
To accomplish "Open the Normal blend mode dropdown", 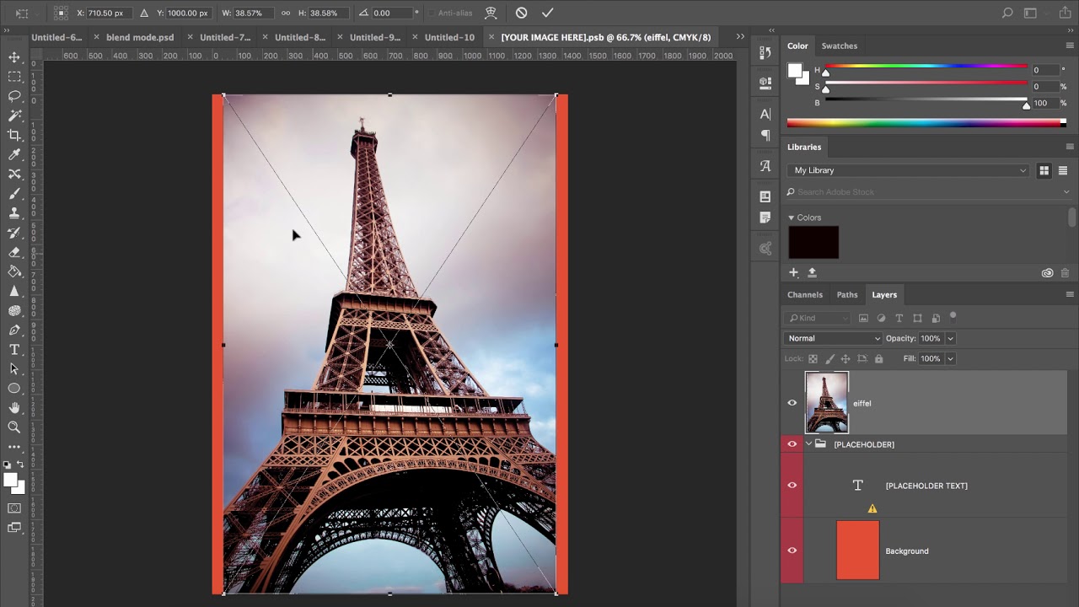I will point(833,338).
